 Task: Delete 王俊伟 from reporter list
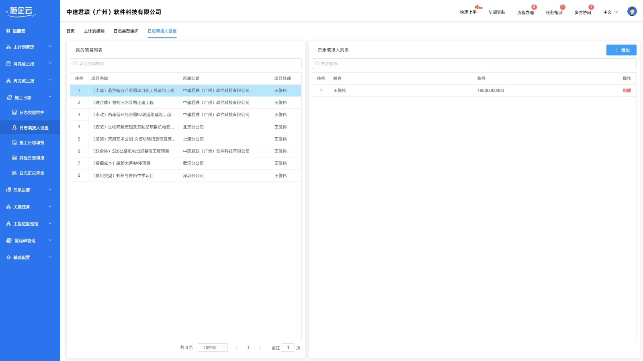[627, 91]
